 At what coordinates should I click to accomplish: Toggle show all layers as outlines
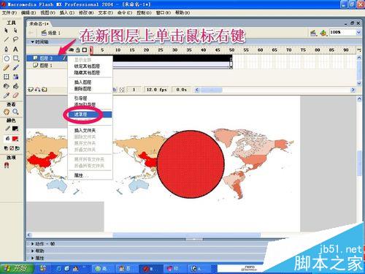[x=85, y=50]
